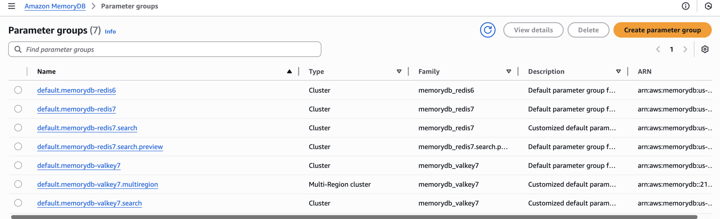This screenshot has height=219, width=720.
Task: Click Cluster type cell in valkey7 row
Action: 319,166
